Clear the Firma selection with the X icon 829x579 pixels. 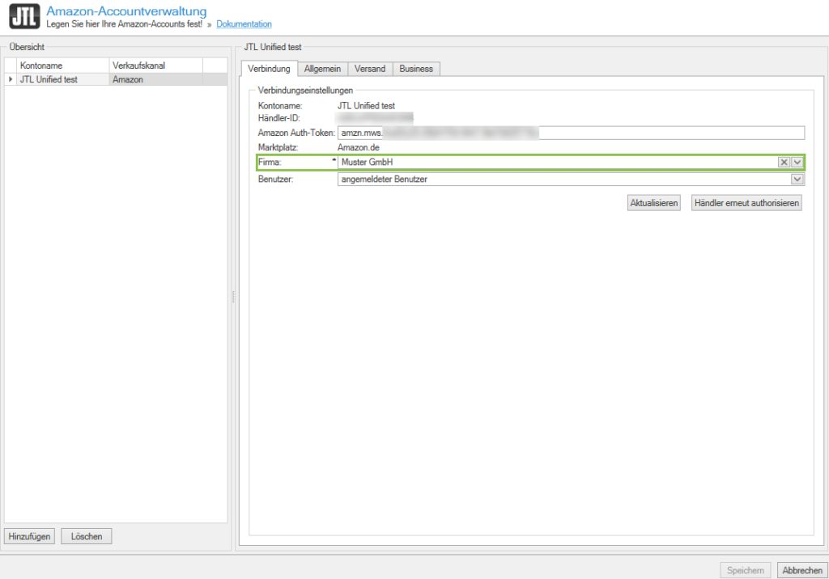[784, 163]
